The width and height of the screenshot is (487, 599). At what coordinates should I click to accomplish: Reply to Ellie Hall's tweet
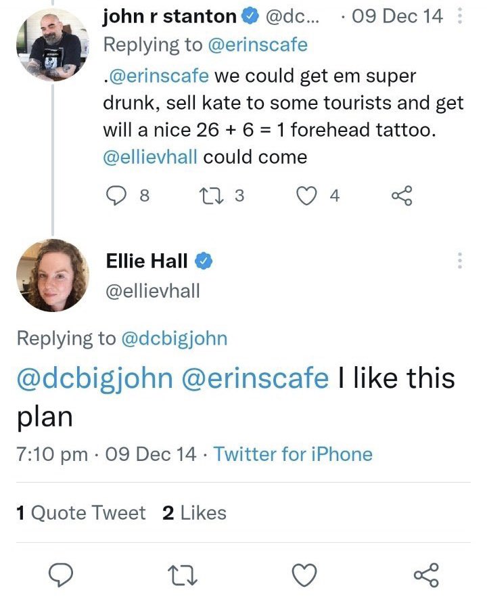click(63, 575)
